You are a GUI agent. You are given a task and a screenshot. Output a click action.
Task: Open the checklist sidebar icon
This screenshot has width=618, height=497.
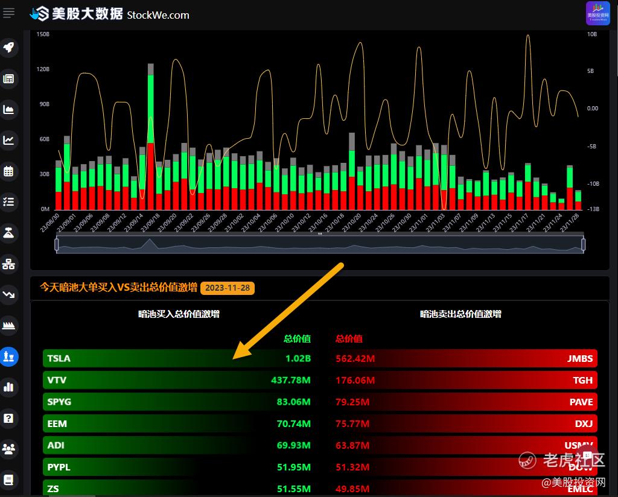click(8, 202)
